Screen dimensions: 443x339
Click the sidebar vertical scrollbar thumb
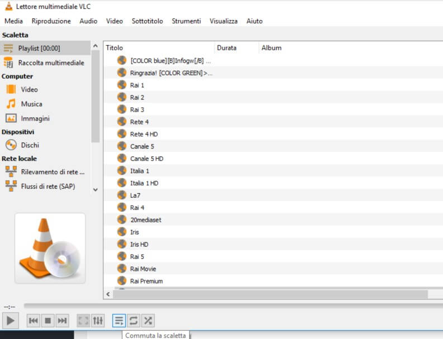point(96,96)
